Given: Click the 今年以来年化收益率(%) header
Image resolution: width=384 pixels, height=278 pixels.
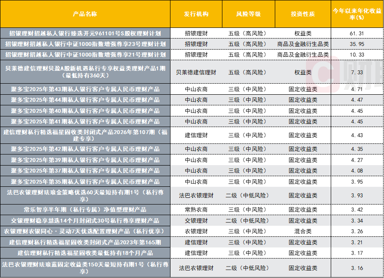Looking at the screenshot, I should coord(357,14).
